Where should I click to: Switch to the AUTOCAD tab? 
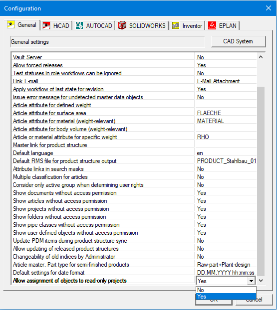94,26
